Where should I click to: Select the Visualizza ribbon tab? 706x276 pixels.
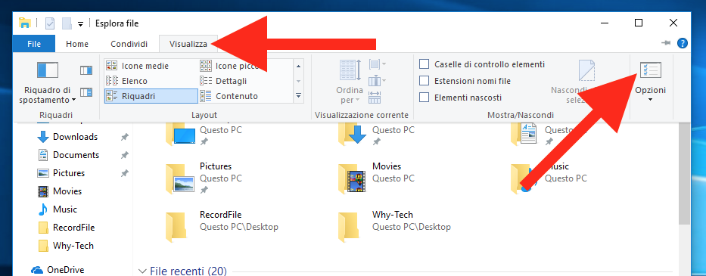188,44
